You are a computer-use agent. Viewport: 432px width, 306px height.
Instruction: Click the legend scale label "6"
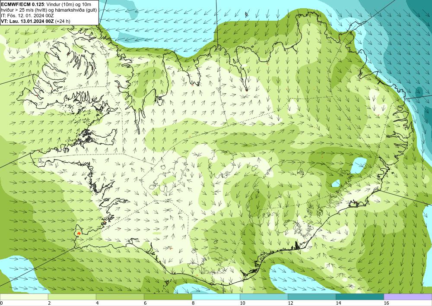click(x=145, y=303)
